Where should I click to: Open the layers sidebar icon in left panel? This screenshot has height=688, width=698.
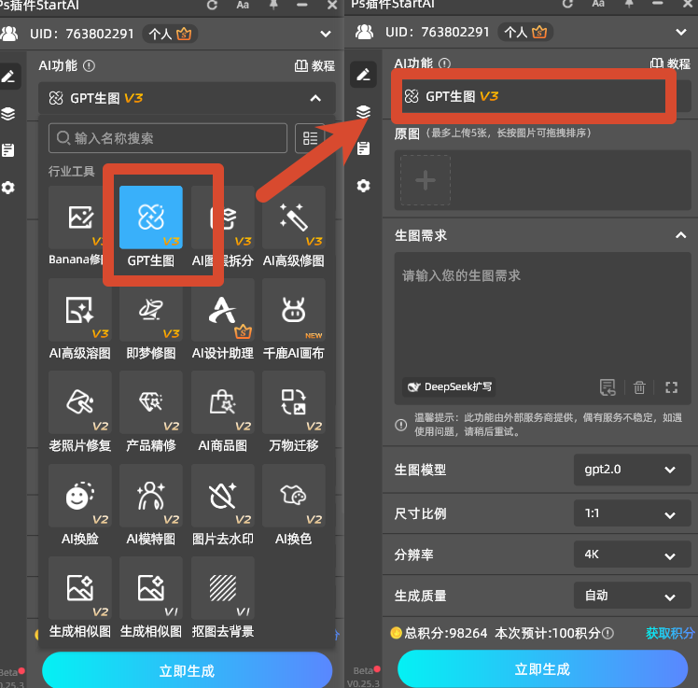point(8,114)
